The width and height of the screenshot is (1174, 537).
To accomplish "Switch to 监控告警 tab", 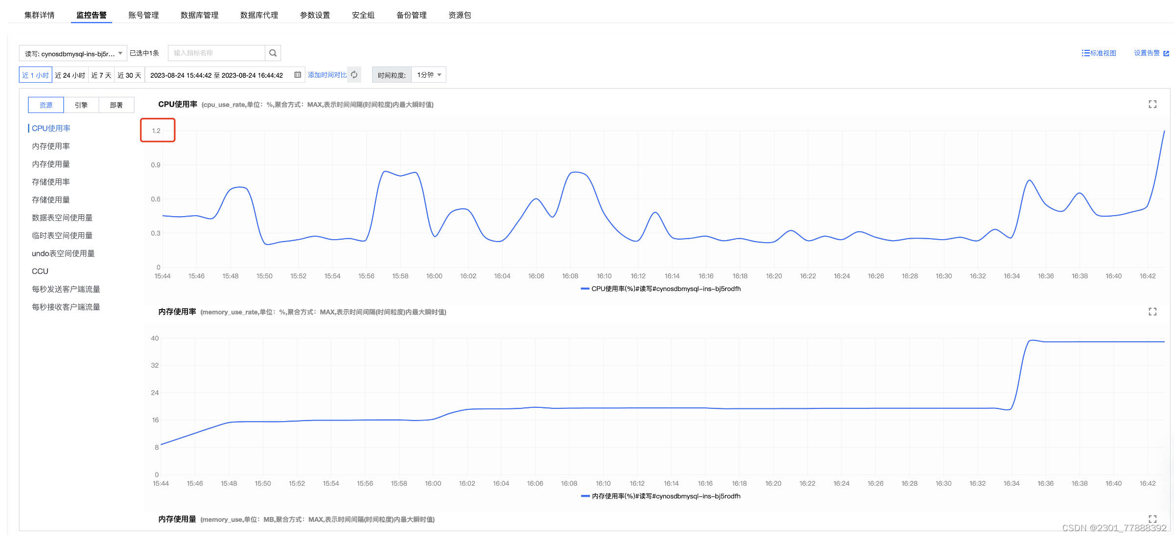I will coord(92,15).
